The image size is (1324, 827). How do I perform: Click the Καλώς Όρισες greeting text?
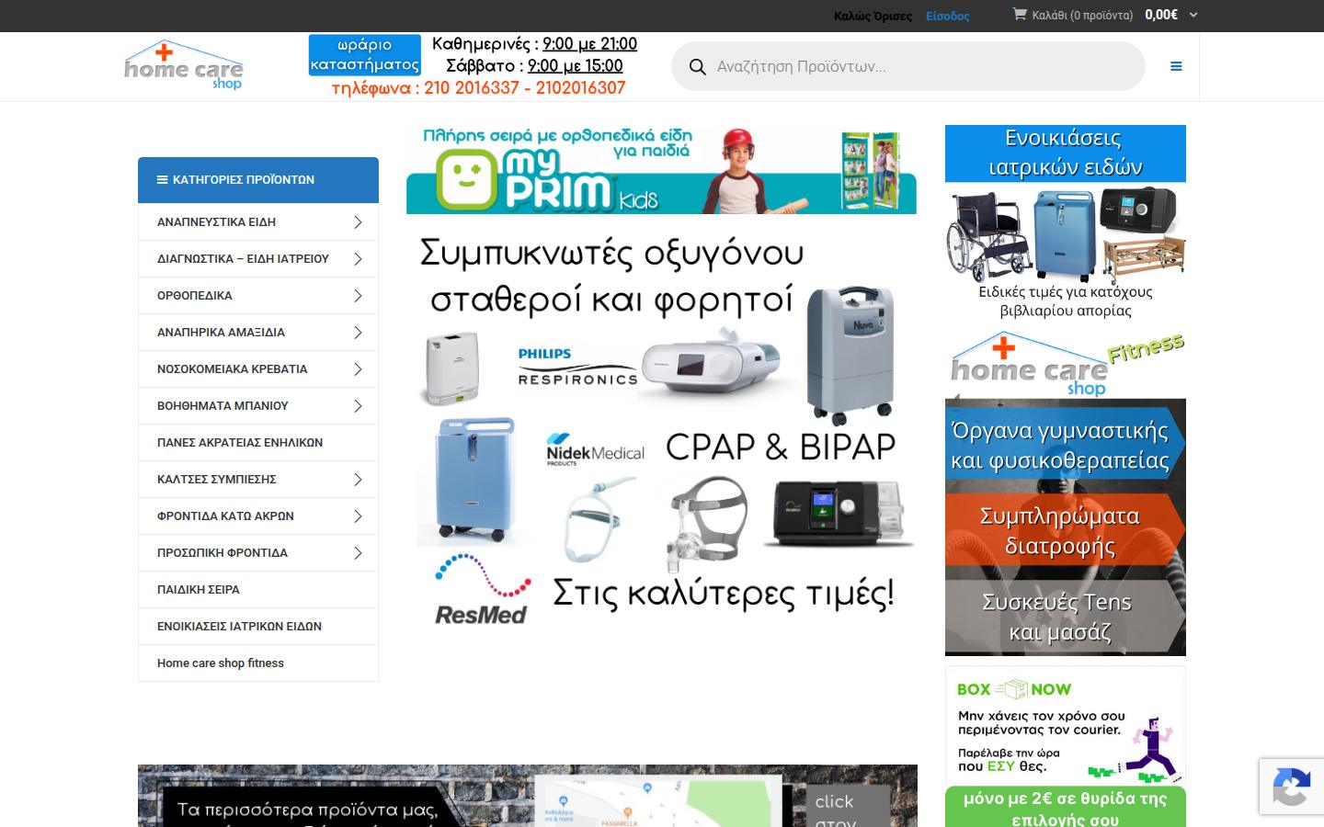tap(873, 16)
